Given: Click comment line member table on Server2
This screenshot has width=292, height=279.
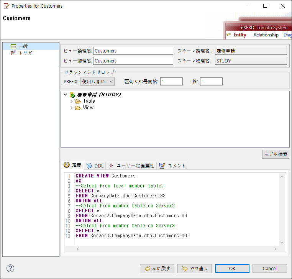Looking at the screenshot, I should click(126, 206).
